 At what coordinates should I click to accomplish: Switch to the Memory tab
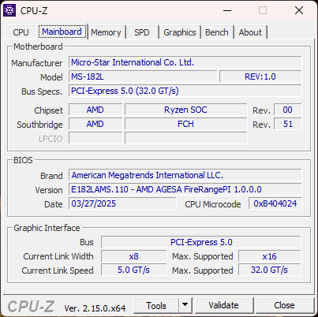(x=106, y=32)
